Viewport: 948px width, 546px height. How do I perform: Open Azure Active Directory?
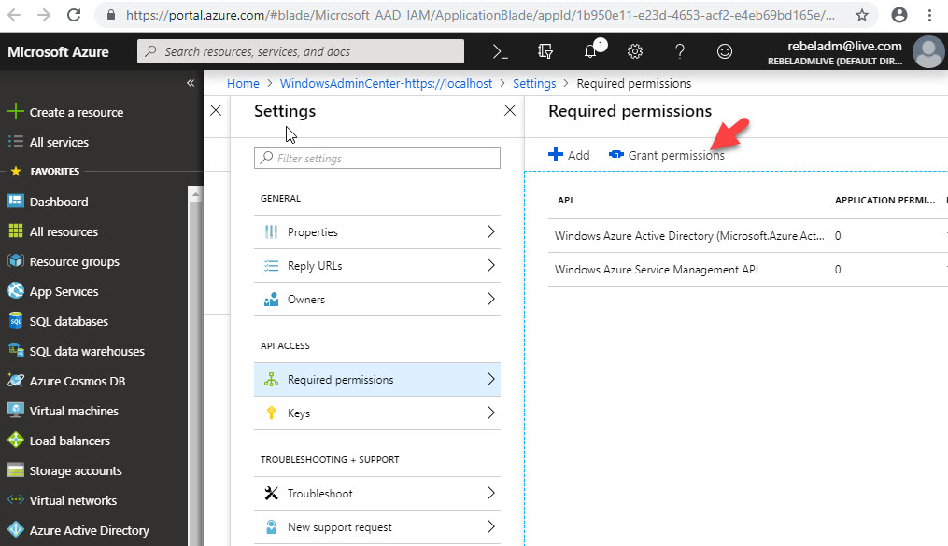(83, 529)
